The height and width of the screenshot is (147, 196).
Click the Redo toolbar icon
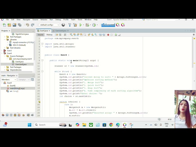tap(33, 25)
